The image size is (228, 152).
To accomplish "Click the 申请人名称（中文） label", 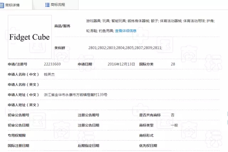I will [x=23, y=74].
